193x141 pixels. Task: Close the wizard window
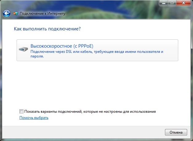click(183, 3)
